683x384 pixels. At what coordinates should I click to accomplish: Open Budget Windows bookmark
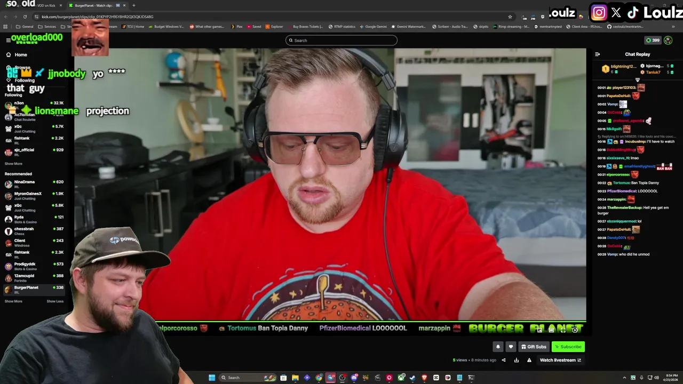(x=166, y=27)
